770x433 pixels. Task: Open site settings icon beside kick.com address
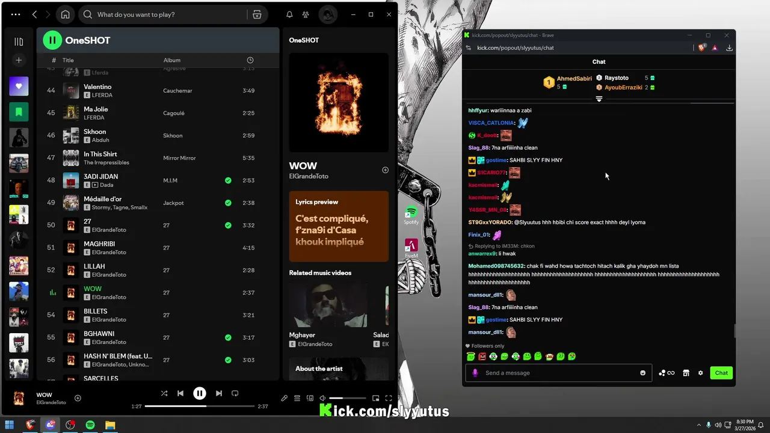coord(468,48)
